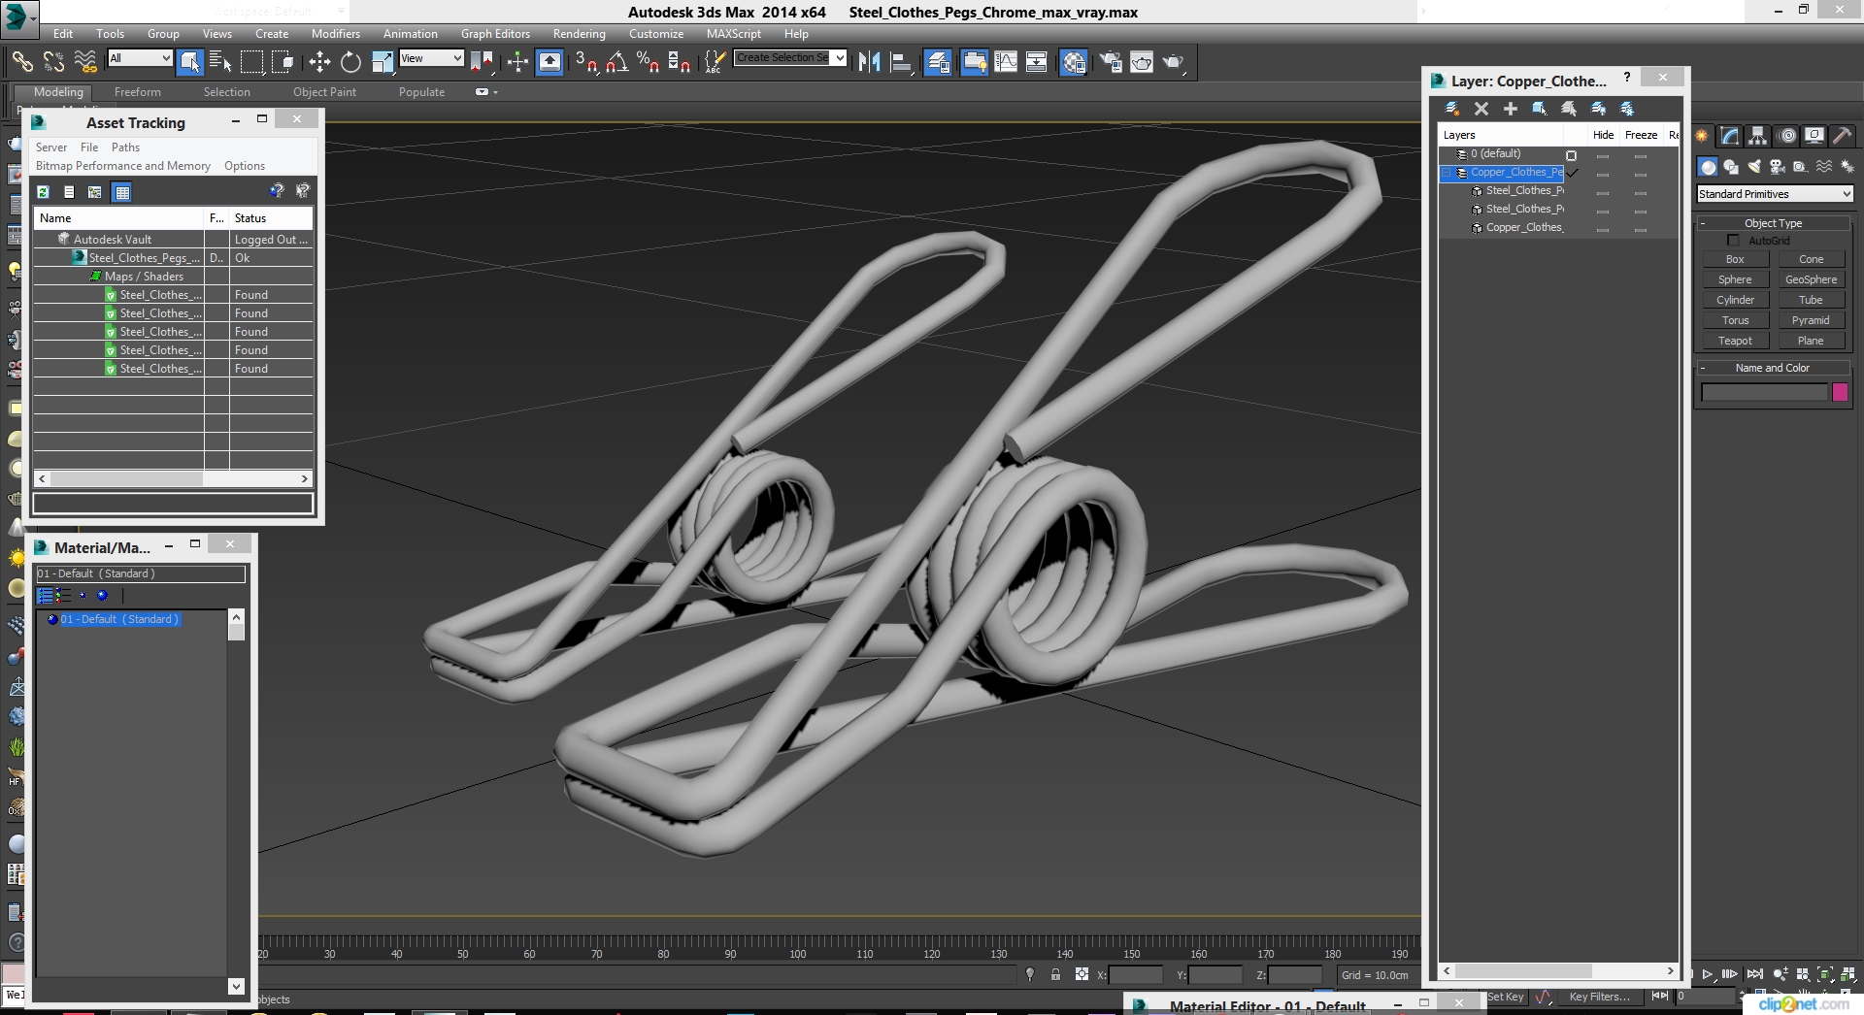The width and height of the screenshot is (1864, 1015).
Task: Toggle the Percent Snap icon
Action: (x=648, y=62)
